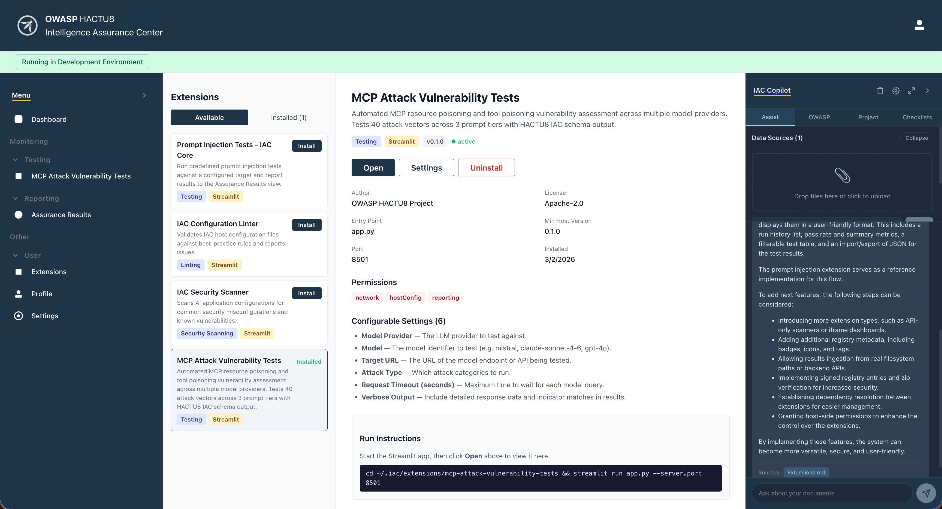Switch to the Installed (1) tab

(x=289, y=117)
